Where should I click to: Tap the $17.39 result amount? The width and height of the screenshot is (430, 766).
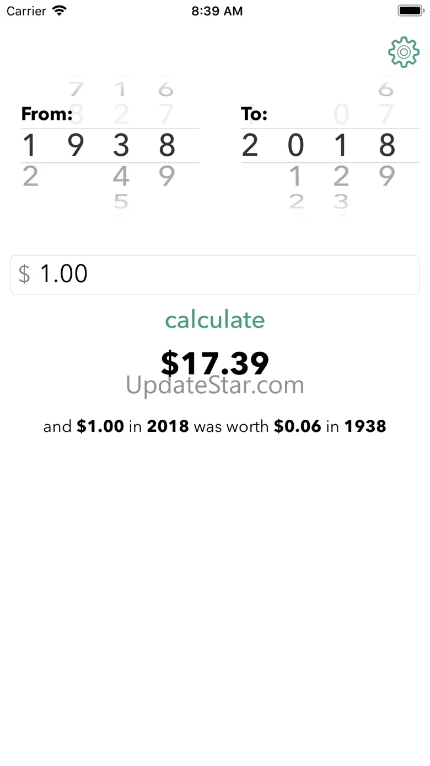click(x=215, y=362)
